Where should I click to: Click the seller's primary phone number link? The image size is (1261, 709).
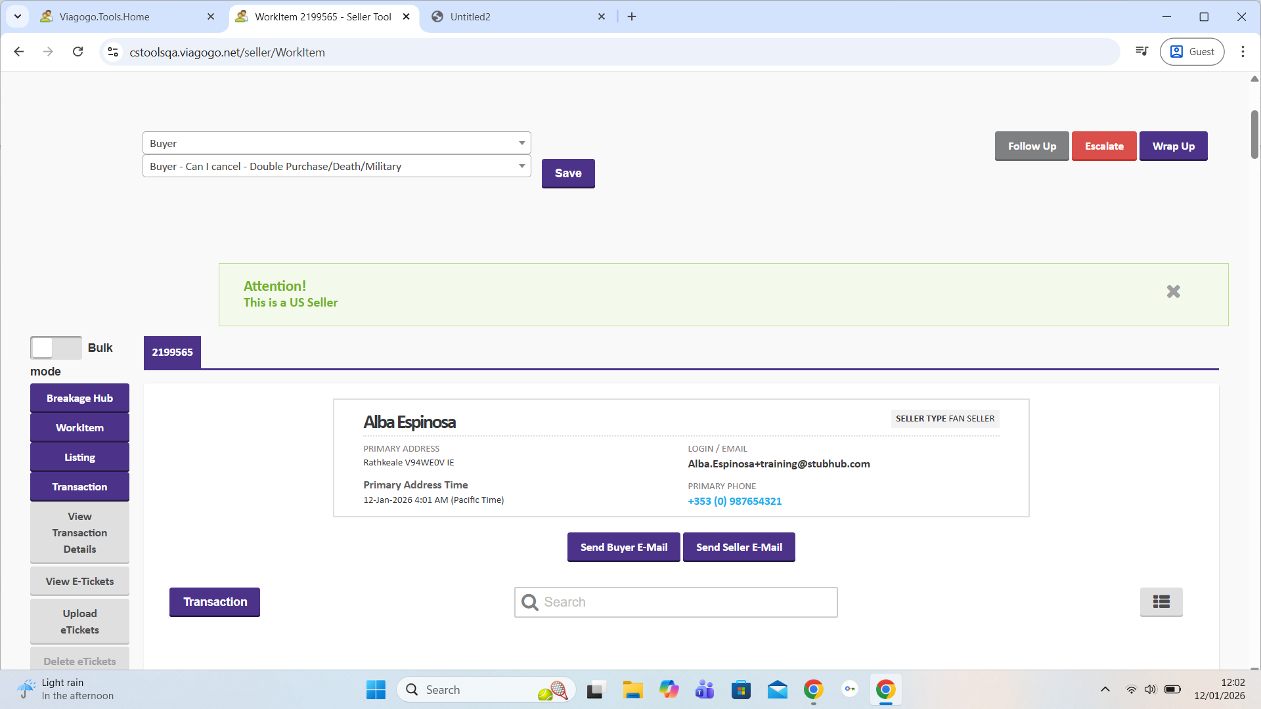(x=734, y=502)
